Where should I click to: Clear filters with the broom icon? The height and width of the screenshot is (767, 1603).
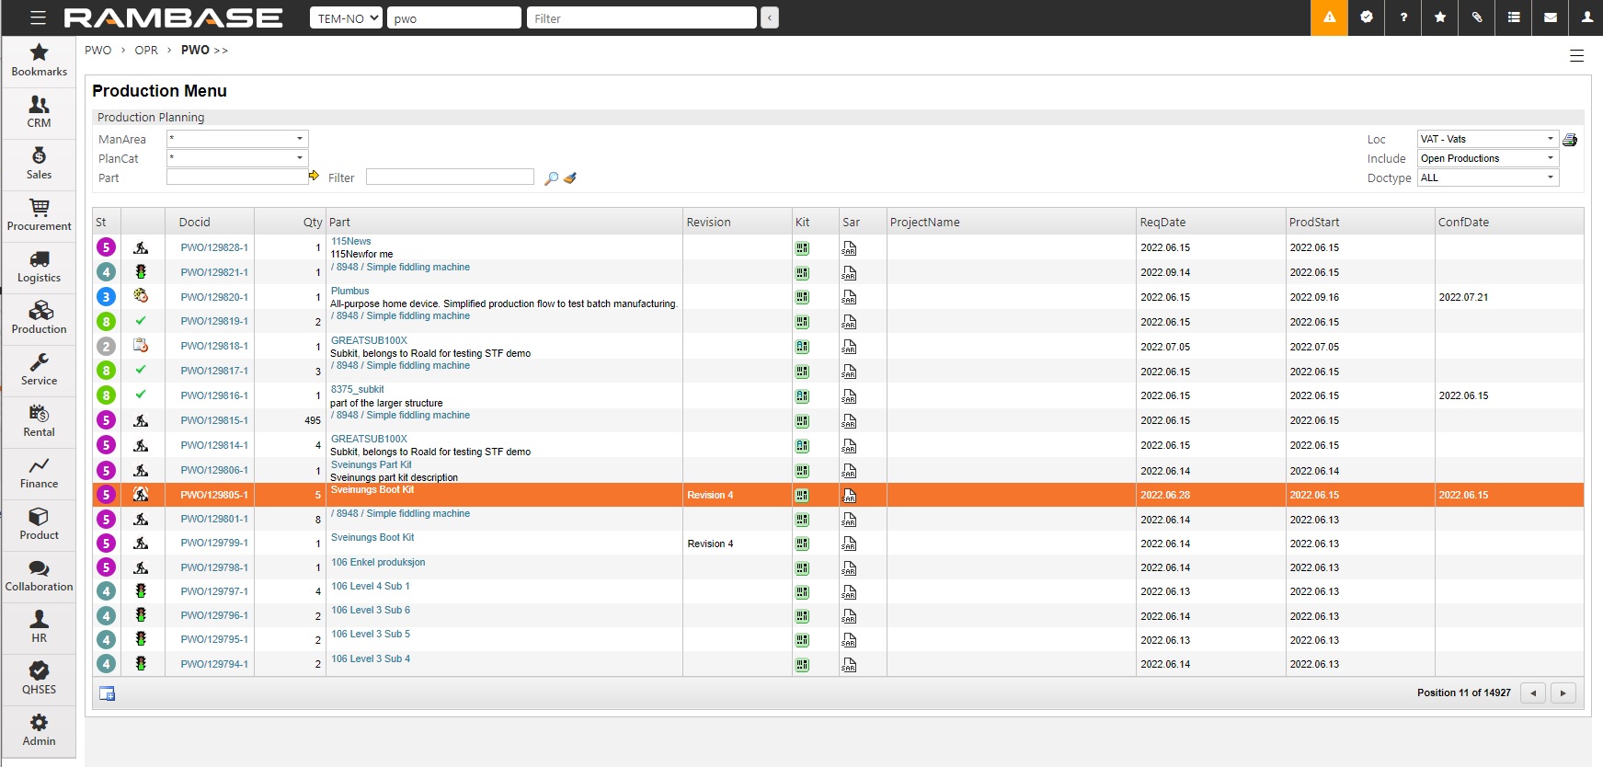coord(570,178)
